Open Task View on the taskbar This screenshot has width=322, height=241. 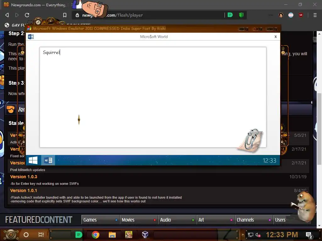(41, 235)
